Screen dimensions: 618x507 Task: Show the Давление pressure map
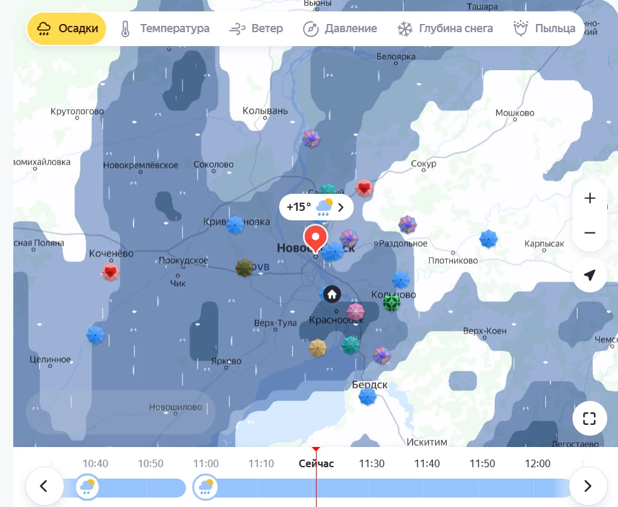point(340,28)
